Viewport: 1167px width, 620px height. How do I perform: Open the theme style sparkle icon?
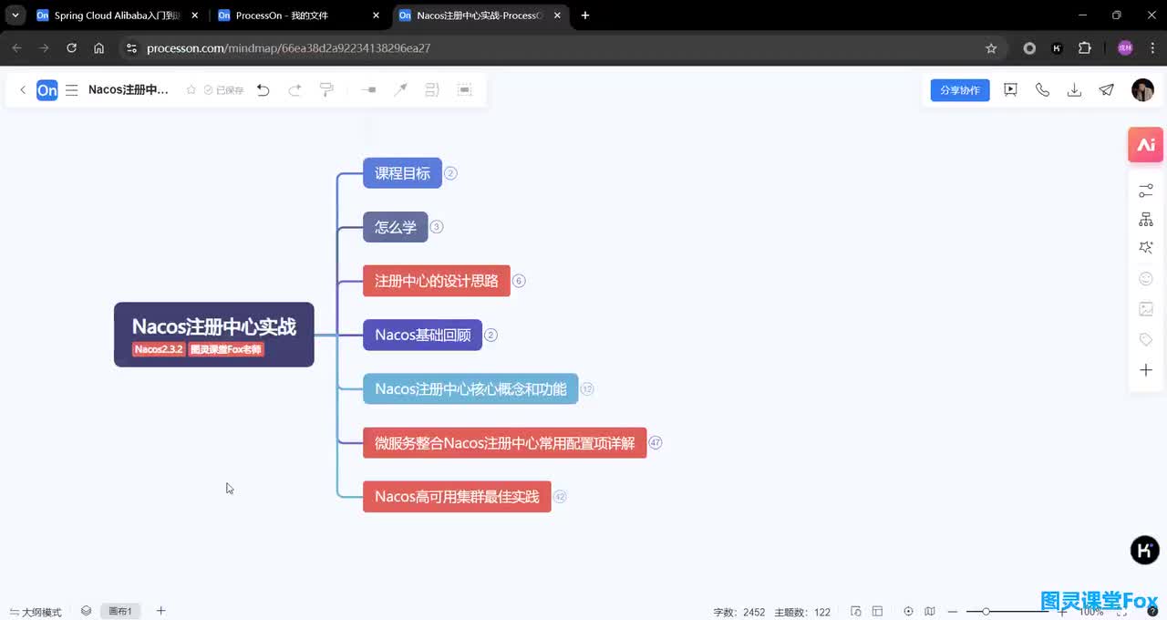1146,248
